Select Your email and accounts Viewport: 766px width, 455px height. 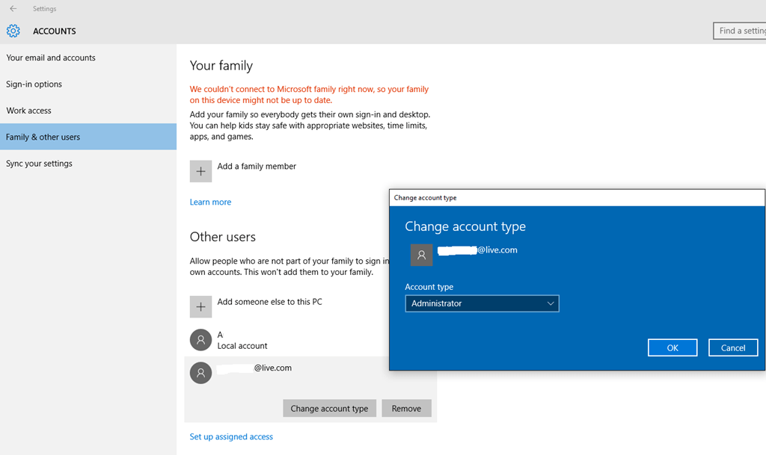[51, 58]
